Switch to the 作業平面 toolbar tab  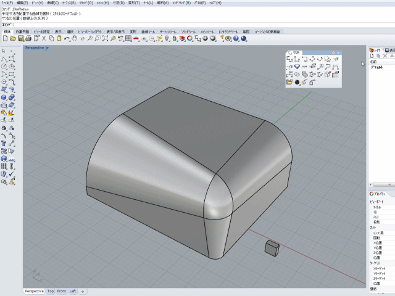22,31
